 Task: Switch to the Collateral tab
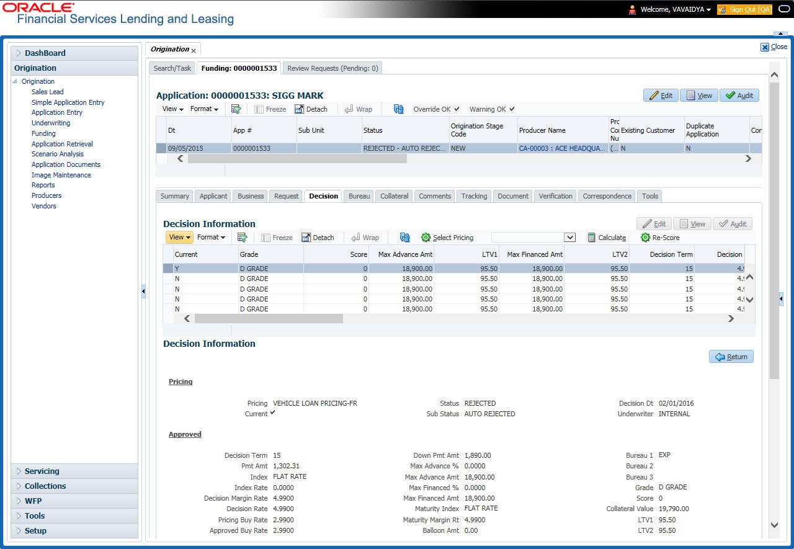coord(395,196)
